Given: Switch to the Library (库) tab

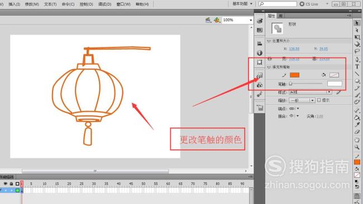Looking at the screenshot, I should click(280, 16).
